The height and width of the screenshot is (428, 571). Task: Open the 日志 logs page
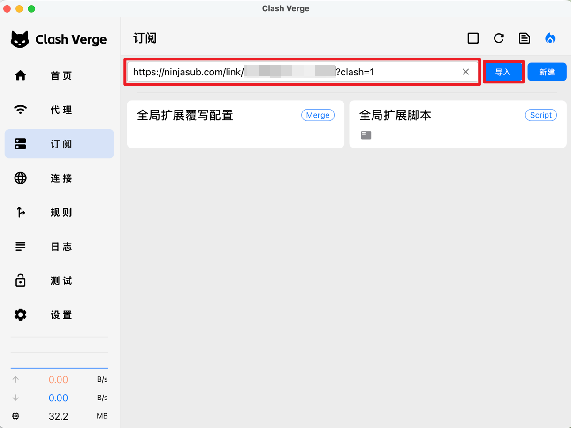coord(59,246)
